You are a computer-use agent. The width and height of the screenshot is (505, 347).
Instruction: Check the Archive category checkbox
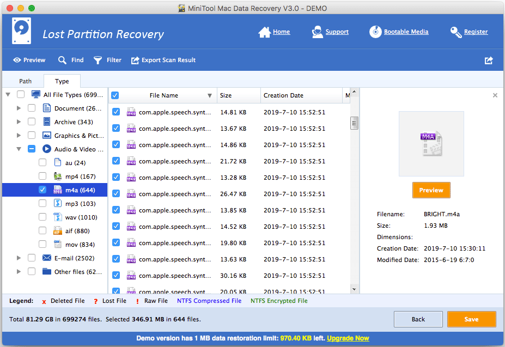coord(32,121)
